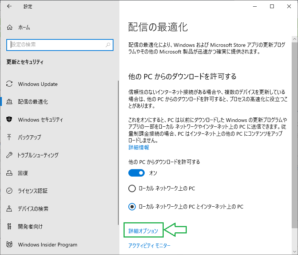
Task: Open the アクティビティ モニター link
Action: 150,245
